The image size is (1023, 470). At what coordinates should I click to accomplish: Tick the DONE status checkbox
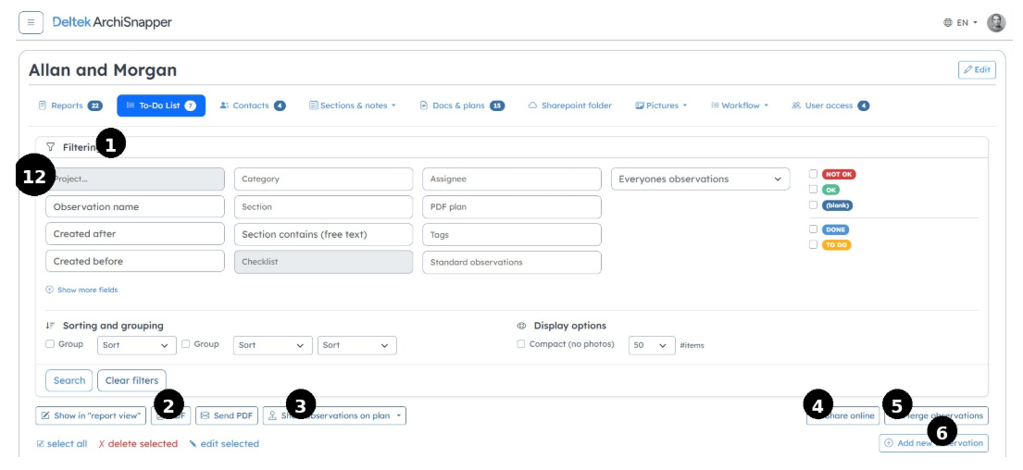813,229
